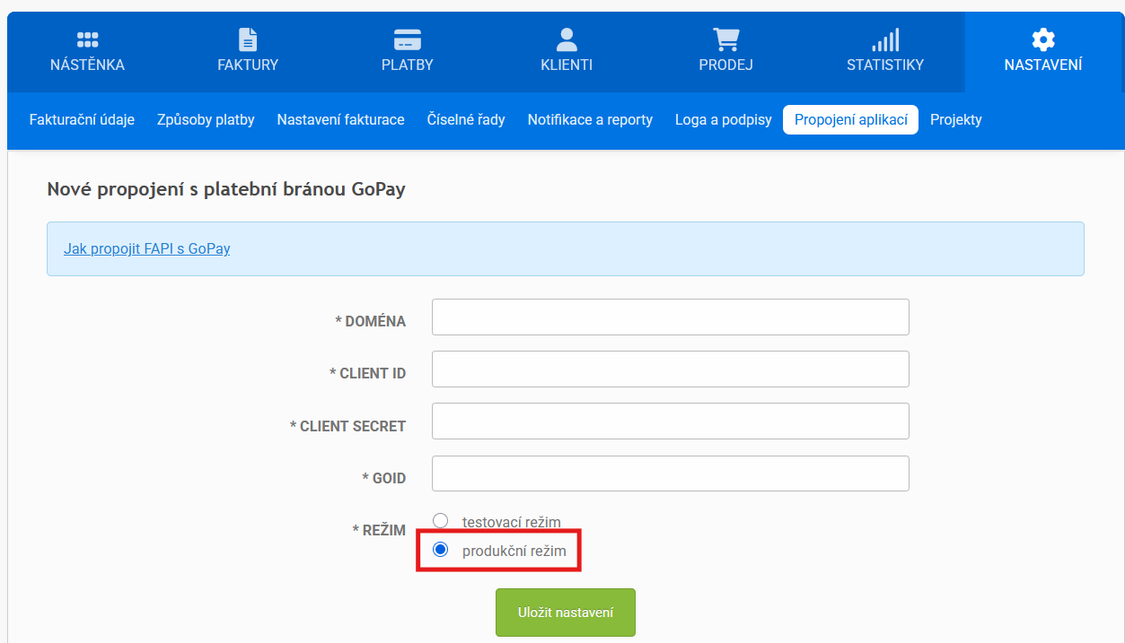Click the Faktury document icon
Screen dimensions: 1125x643
pyautogui.click(x=248, y=39)
